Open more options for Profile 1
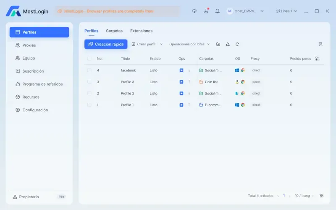The width and height of the screenshot is (336, 210). [189, 105]
